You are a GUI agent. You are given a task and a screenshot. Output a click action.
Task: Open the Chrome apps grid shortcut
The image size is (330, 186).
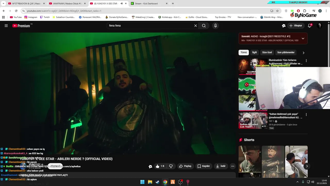point(4,17)
